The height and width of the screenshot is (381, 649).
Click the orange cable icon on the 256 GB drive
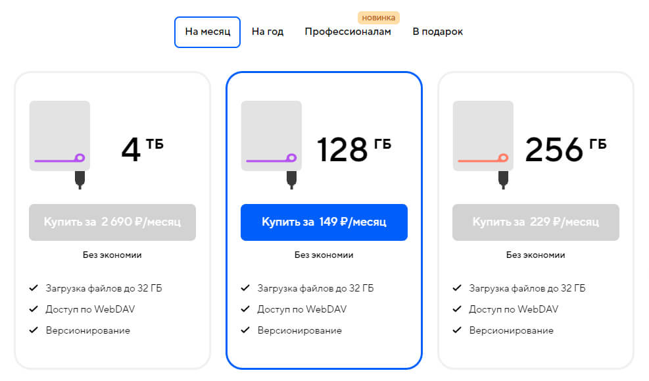click(481, 159)
